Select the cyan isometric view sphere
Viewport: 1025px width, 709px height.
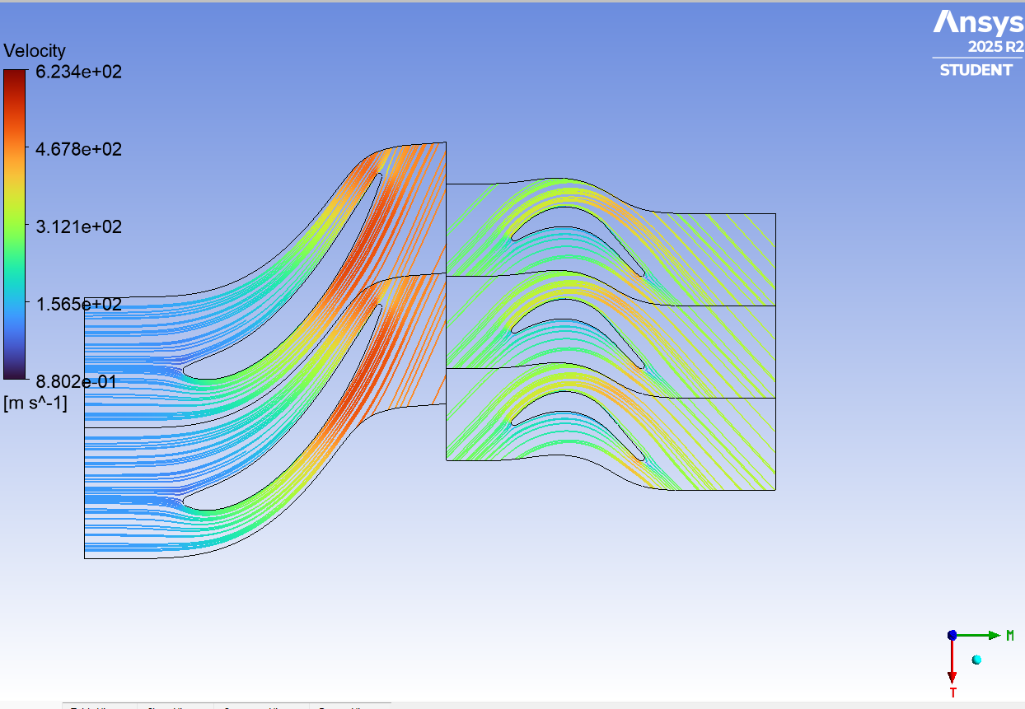pyautogui.click(x=976, y=658)
